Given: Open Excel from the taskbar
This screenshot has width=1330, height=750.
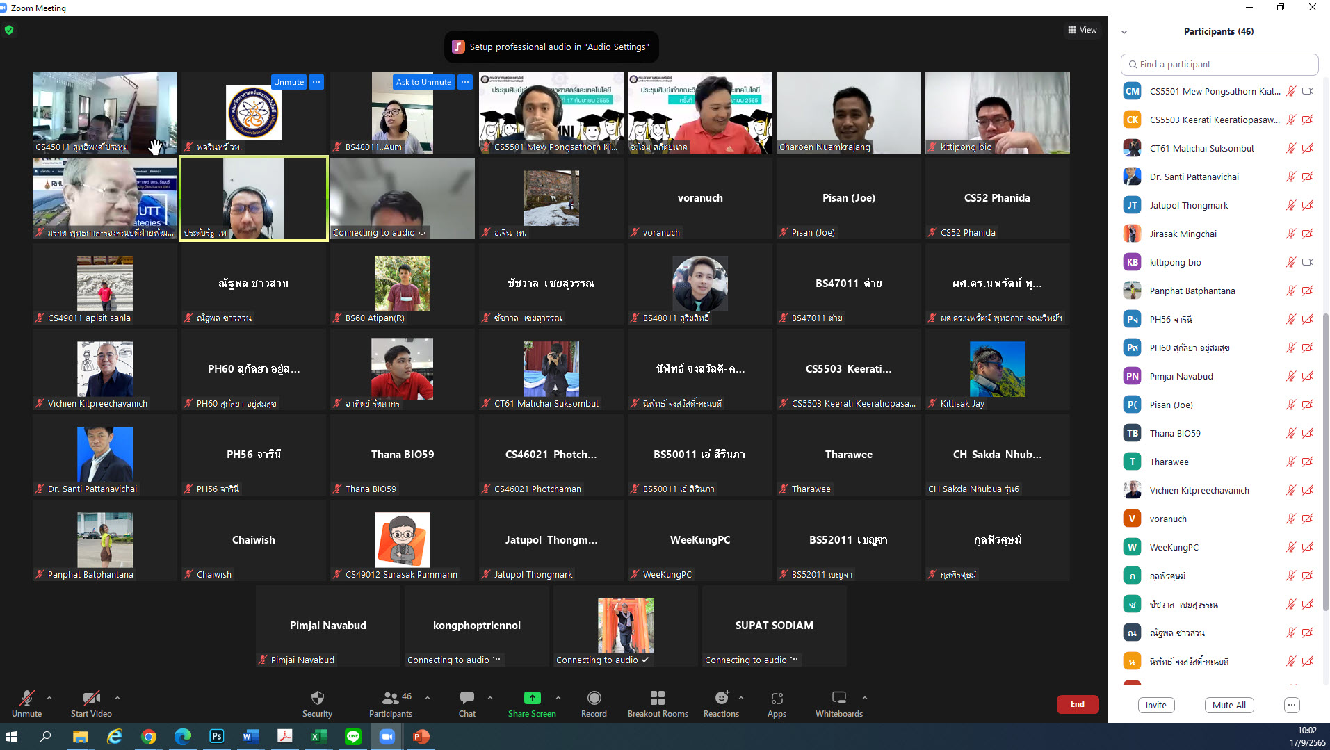Looking at the screenshot, I should pyautogui.click(x=319, y=736).
